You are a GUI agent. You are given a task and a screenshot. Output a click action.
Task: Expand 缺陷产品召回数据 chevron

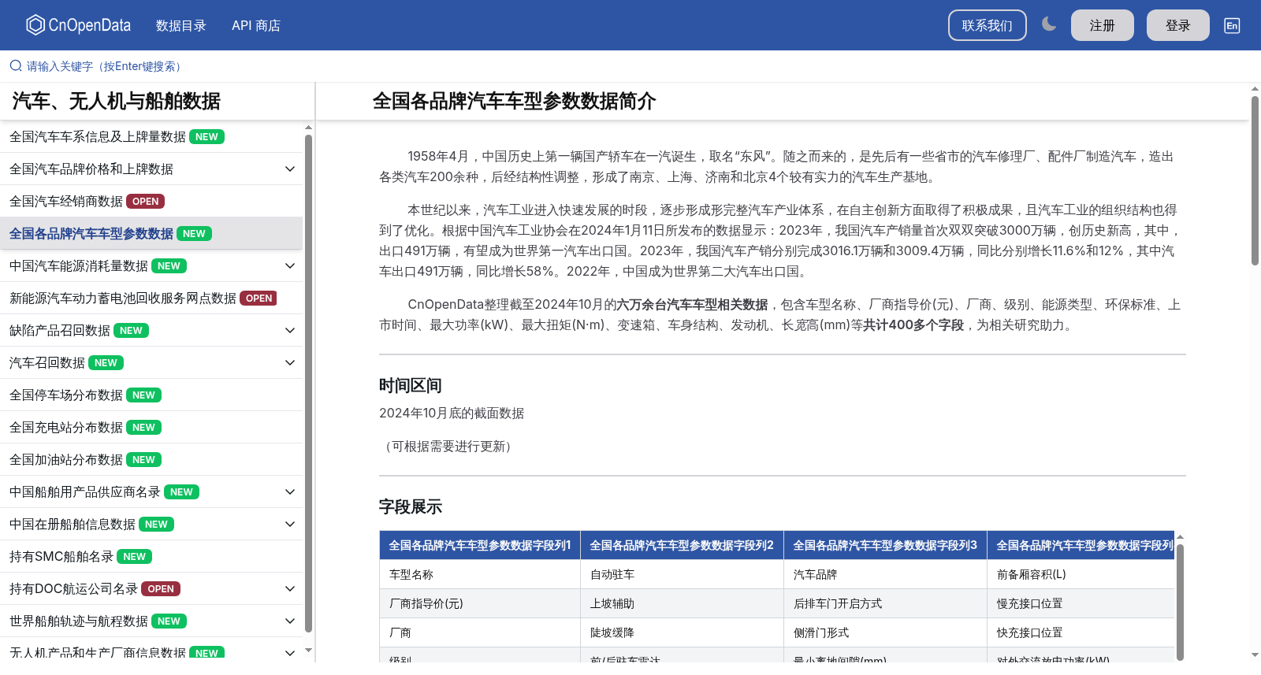290,330
